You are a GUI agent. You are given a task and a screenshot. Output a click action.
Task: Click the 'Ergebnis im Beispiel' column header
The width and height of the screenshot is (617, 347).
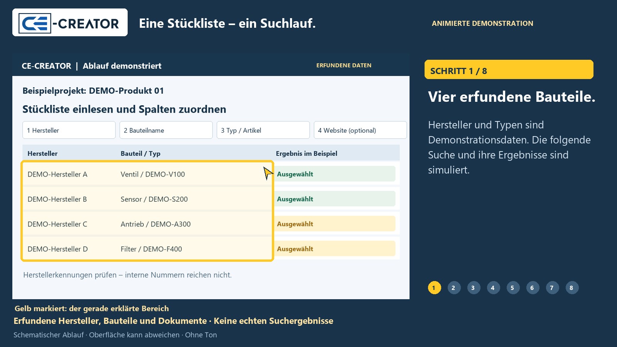[307, 153]
